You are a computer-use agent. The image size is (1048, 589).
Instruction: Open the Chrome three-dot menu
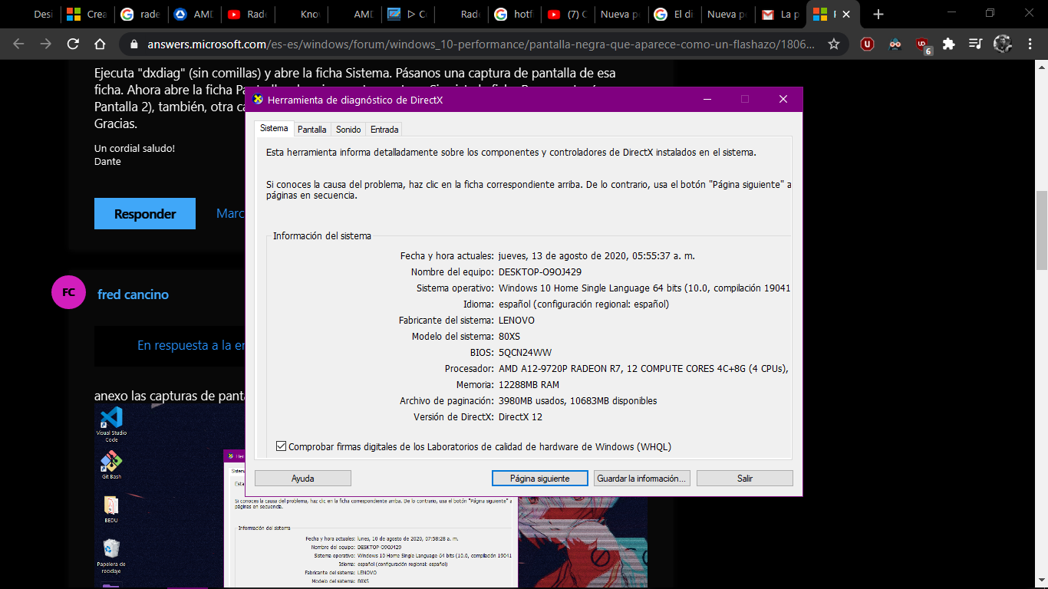point(1030,44)
